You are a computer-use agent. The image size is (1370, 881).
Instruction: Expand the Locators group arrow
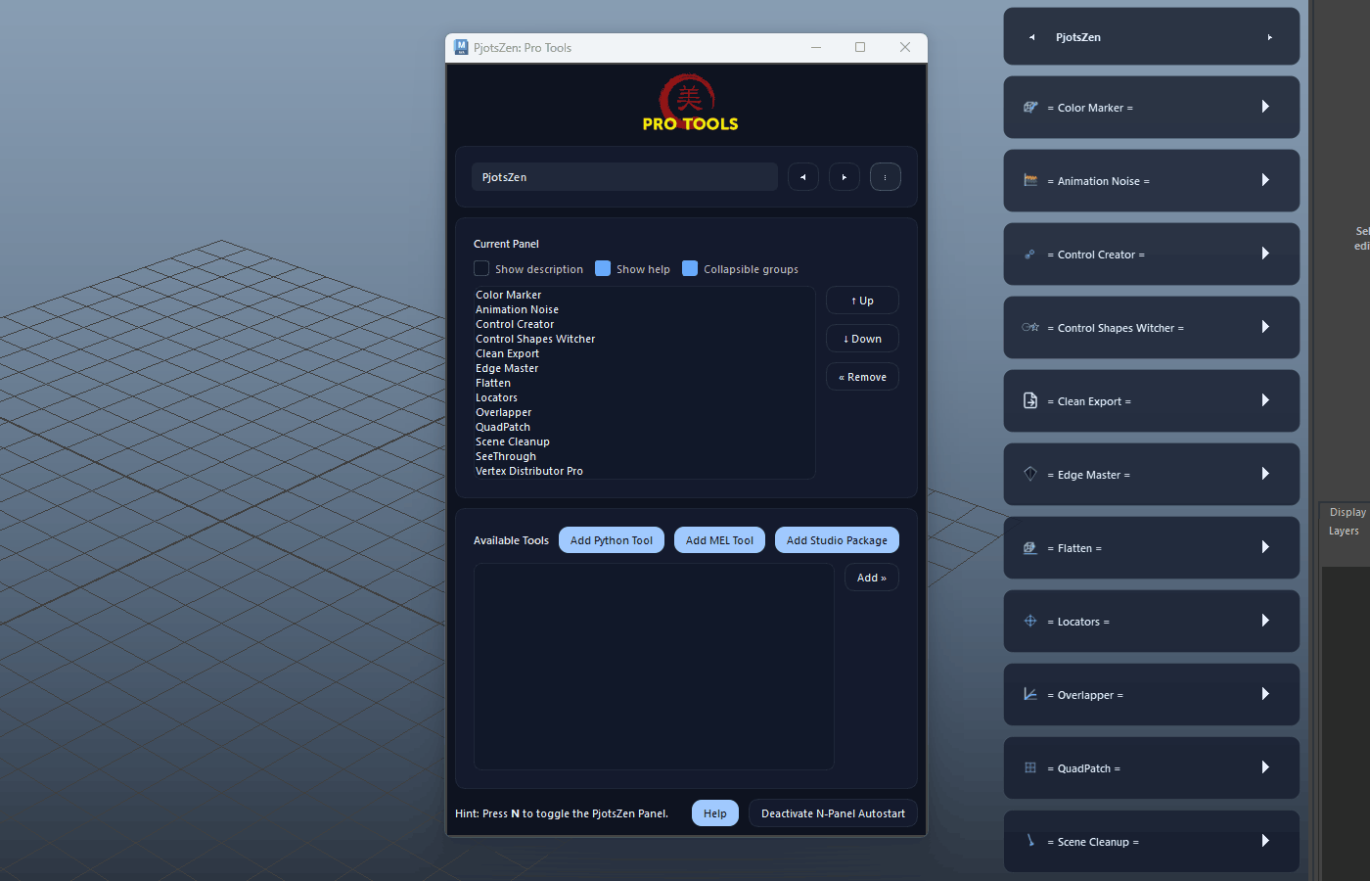tap(1265, 621)
